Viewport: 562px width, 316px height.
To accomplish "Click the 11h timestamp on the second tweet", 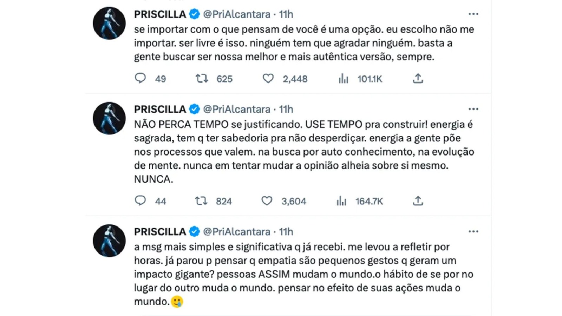I will 286,110.
